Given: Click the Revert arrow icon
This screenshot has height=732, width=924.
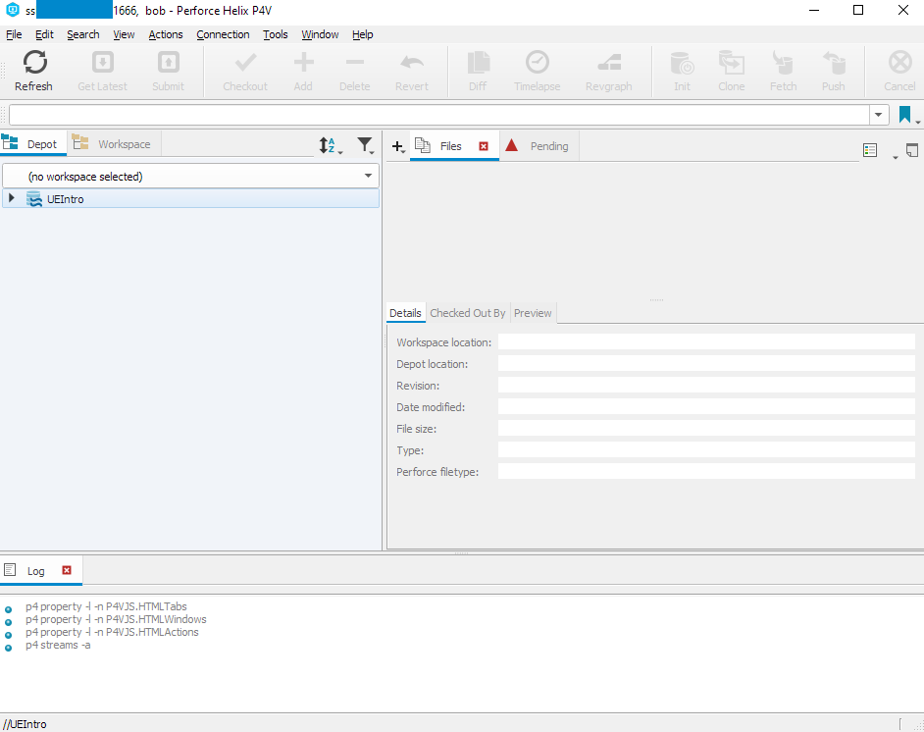Looking at the screenshot, I should click(x=412, y=63).
